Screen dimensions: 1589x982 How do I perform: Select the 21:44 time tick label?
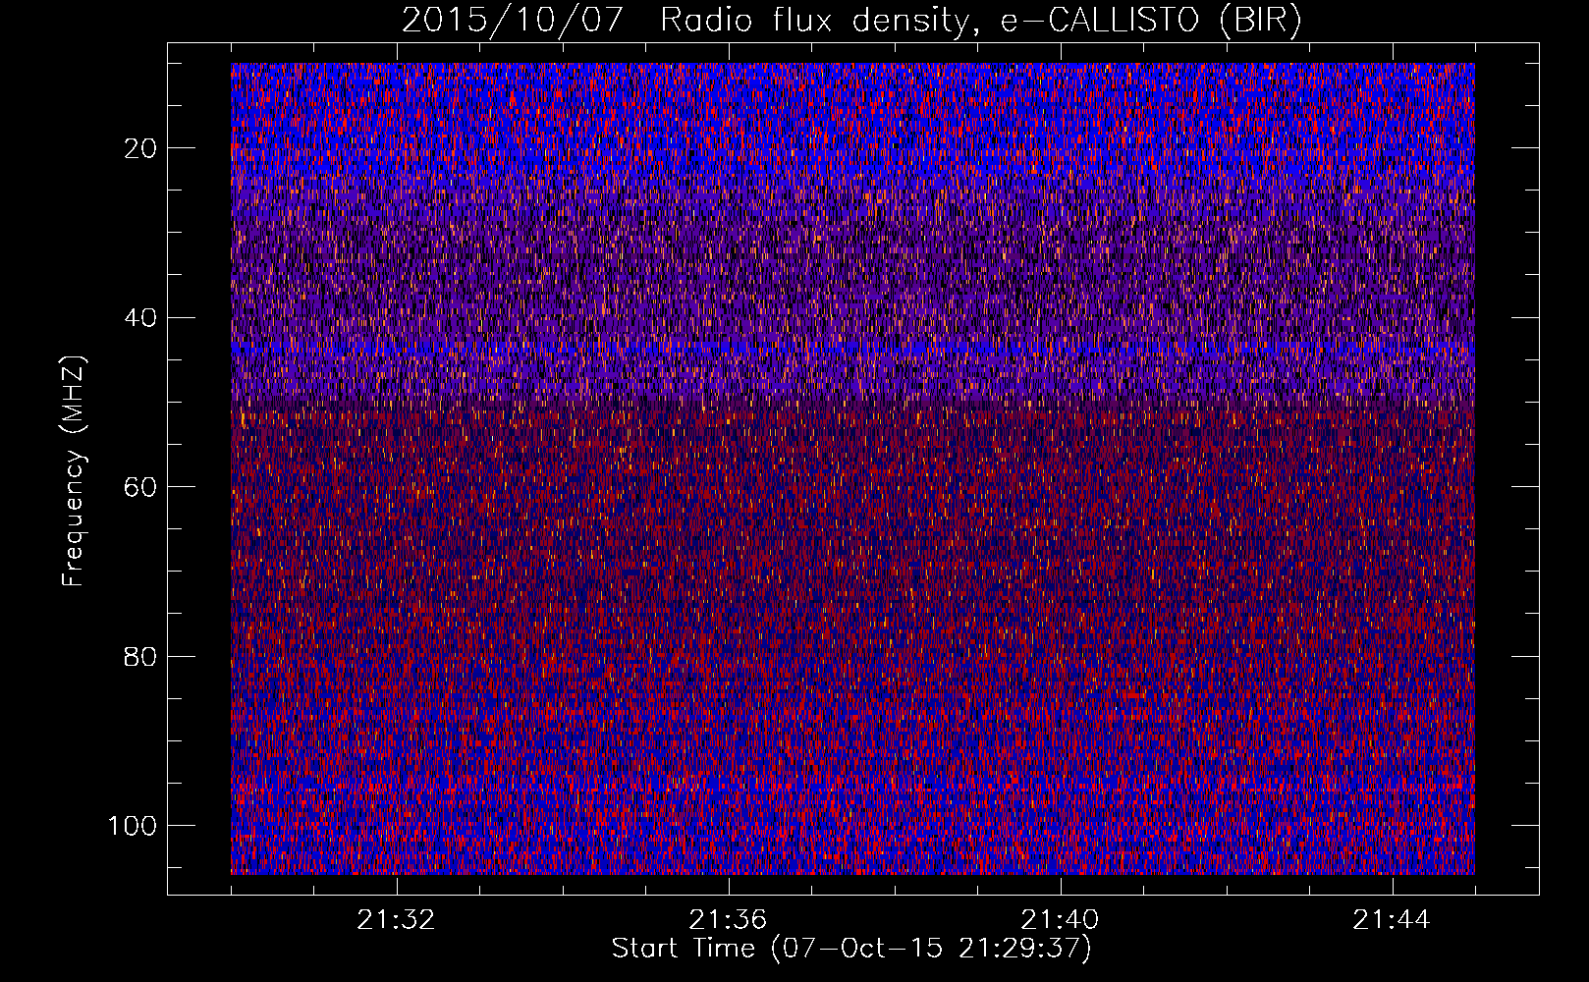[x=1392, y=920]
